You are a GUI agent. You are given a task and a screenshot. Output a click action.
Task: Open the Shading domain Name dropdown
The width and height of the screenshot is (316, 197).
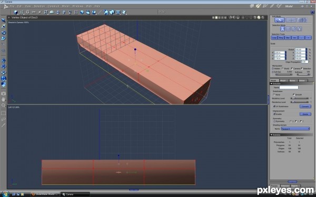(295, 129)
